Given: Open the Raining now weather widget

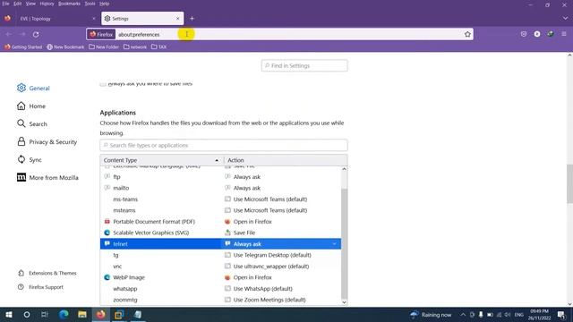Looking at the screenshot, I should tap(432, 314).
